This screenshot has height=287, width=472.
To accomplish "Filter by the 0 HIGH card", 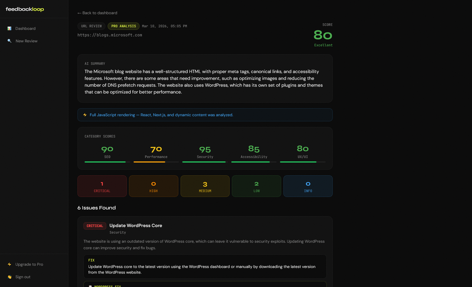I will [154, 186].
